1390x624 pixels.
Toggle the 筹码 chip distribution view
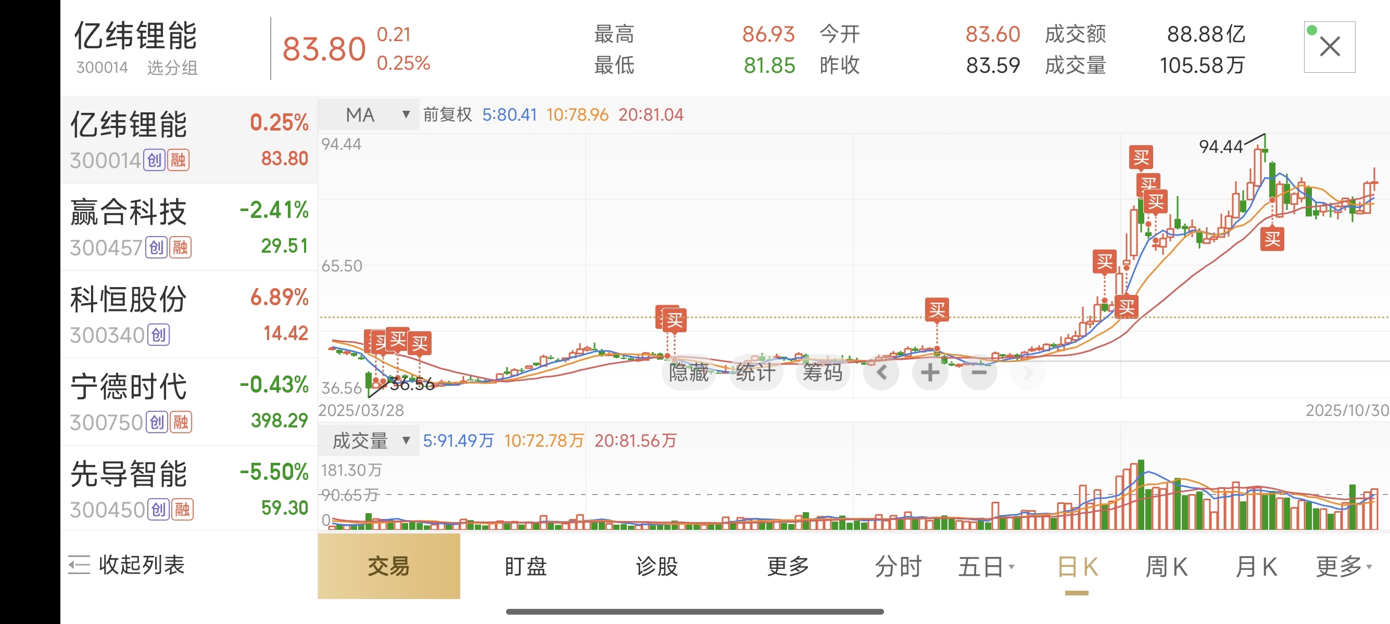click(x=823, y=373)
